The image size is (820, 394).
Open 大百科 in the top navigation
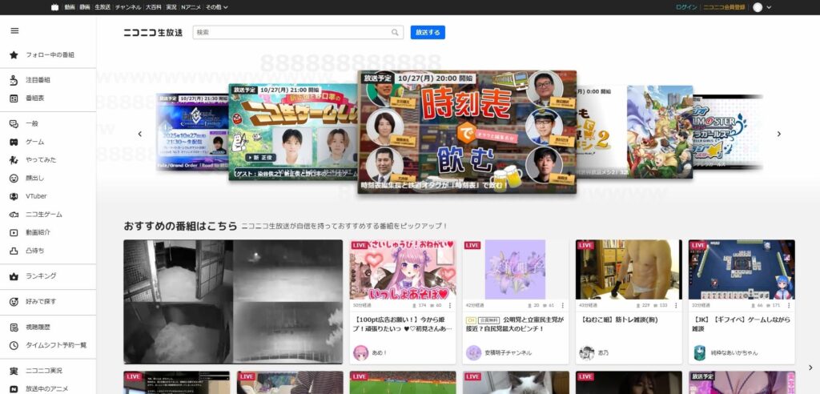(x=153, y=7)
